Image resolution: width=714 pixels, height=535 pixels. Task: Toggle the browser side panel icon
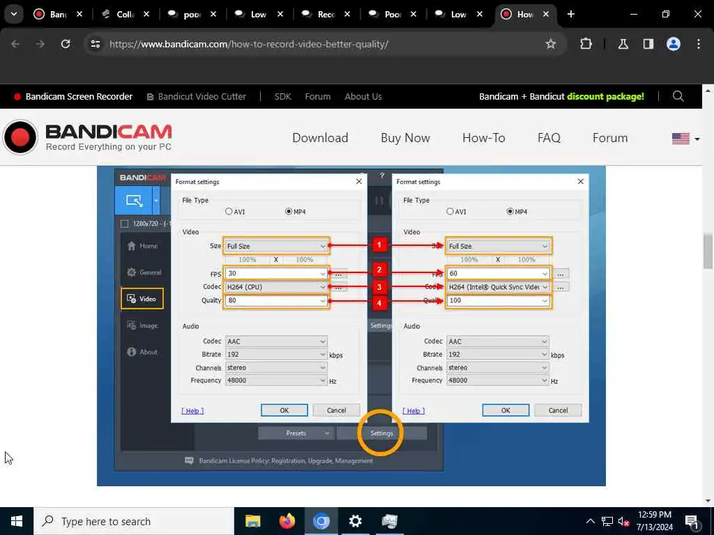click(x=648, y=44)
